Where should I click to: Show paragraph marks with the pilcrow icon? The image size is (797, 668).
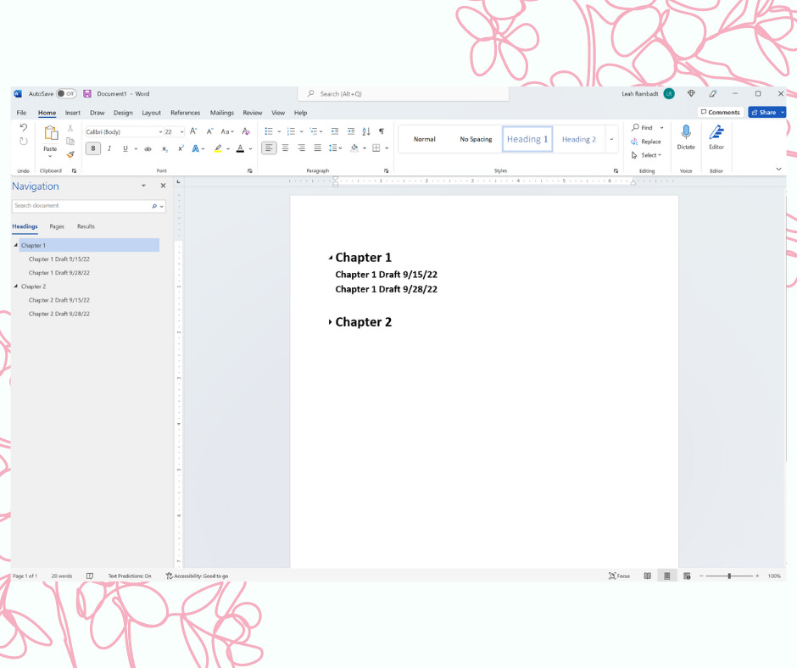tap(382, 131)
